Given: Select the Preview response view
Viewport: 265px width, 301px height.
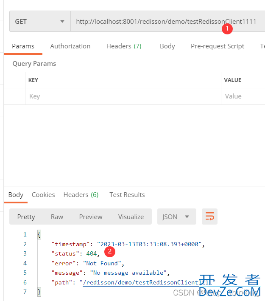Looking at the screenshot, I should (x=91, y=217).
